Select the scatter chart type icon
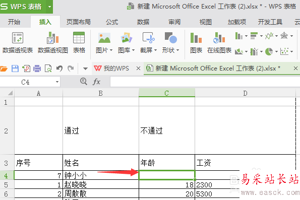The width and height of the screenshot is (300, 200). [x=284, y=51]
